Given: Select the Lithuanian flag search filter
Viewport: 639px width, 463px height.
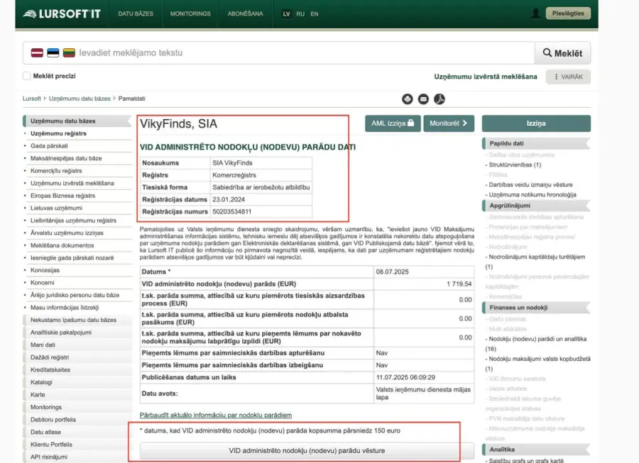Looking at the screenshot, I should (x=69, y=53).
